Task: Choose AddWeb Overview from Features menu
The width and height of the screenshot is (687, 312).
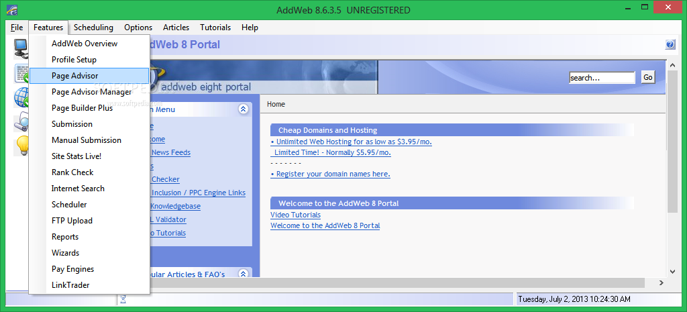Action: (89, 44)
